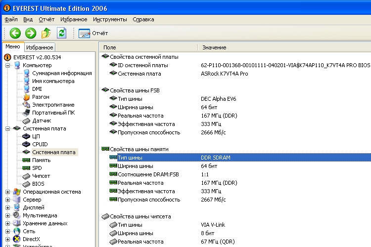This screenshot has width=371, height=247.
Task: Select Имя компьютера icon
Action: tap(26, 81)
